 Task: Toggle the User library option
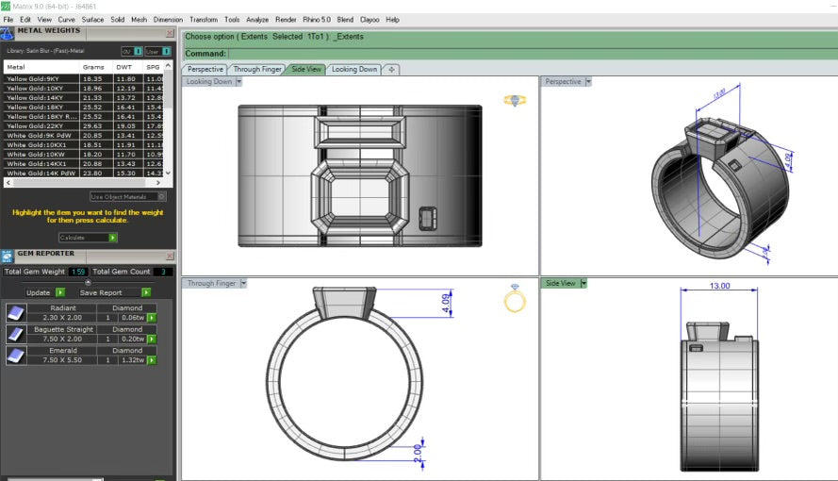[x=164, y=51]
